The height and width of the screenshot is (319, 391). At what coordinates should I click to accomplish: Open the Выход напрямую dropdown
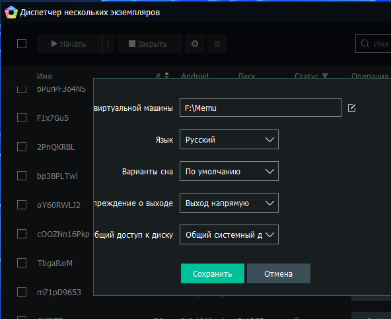pyautogui.click(x=229, y=203)
